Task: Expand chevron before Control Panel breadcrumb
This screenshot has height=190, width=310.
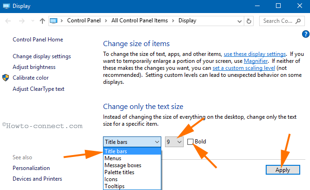Action: (x=62, y=21)
